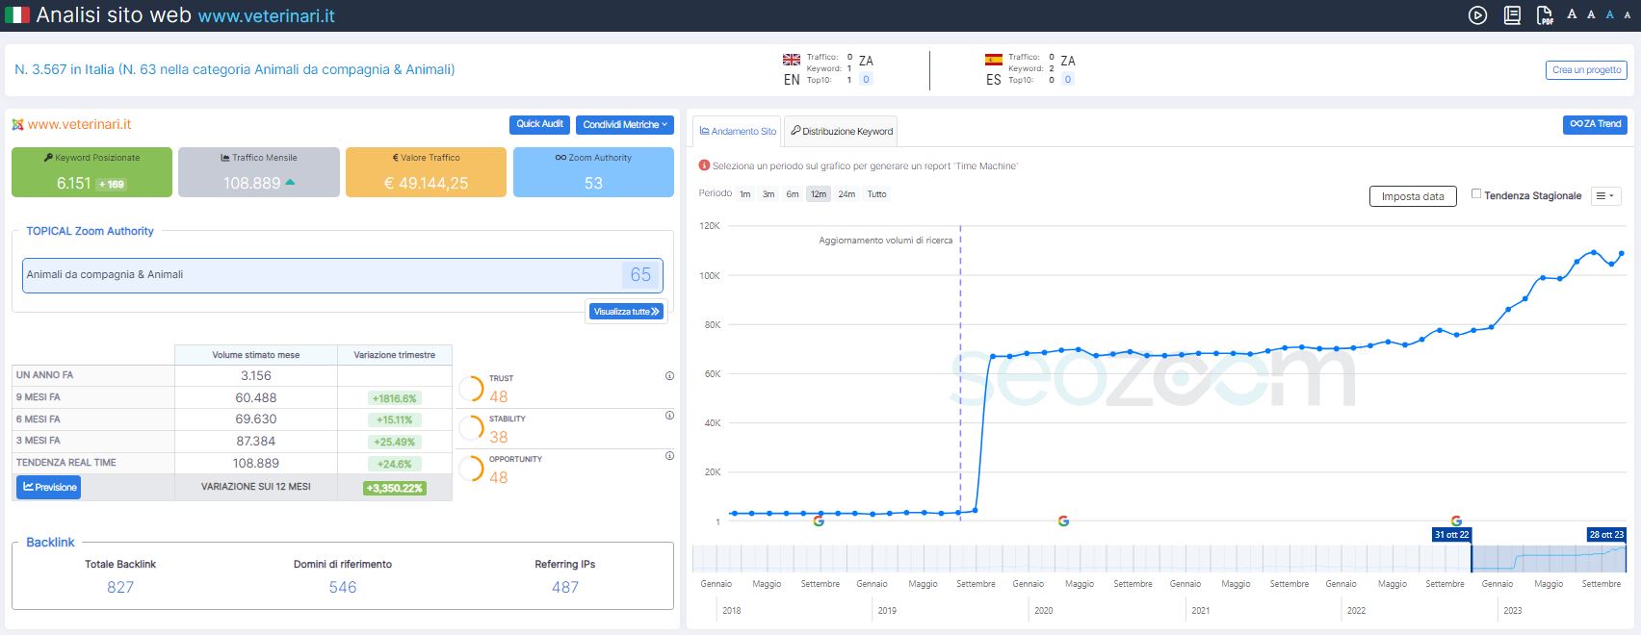
Task: Switch to the Distribuzione Keyword tab
Action: pyautogui.click(x=842, y=132)
